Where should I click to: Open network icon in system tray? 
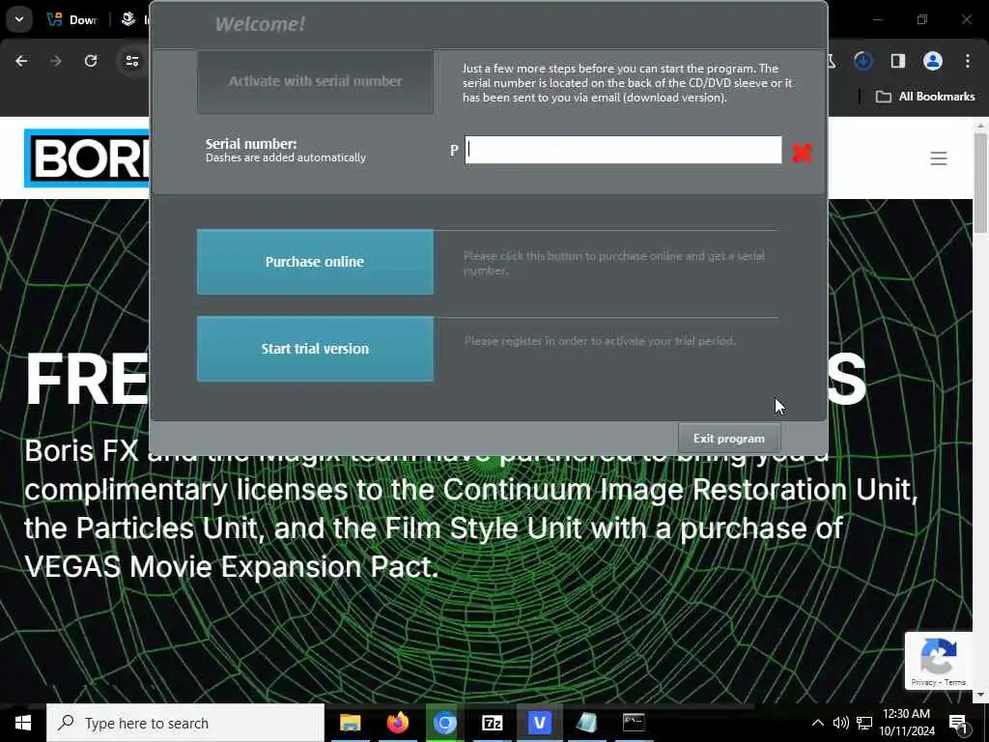click(x=864, y=723)
